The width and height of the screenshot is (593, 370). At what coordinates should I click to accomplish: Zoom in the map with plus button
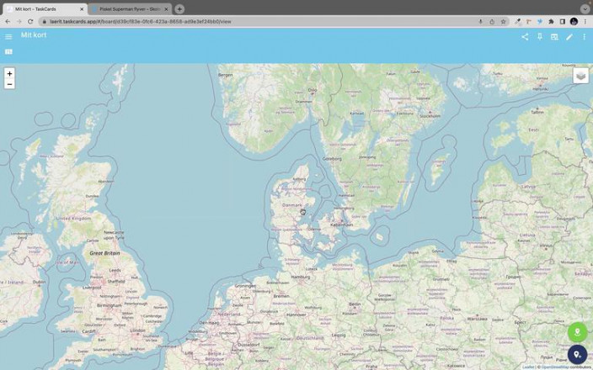pos(9,73)
